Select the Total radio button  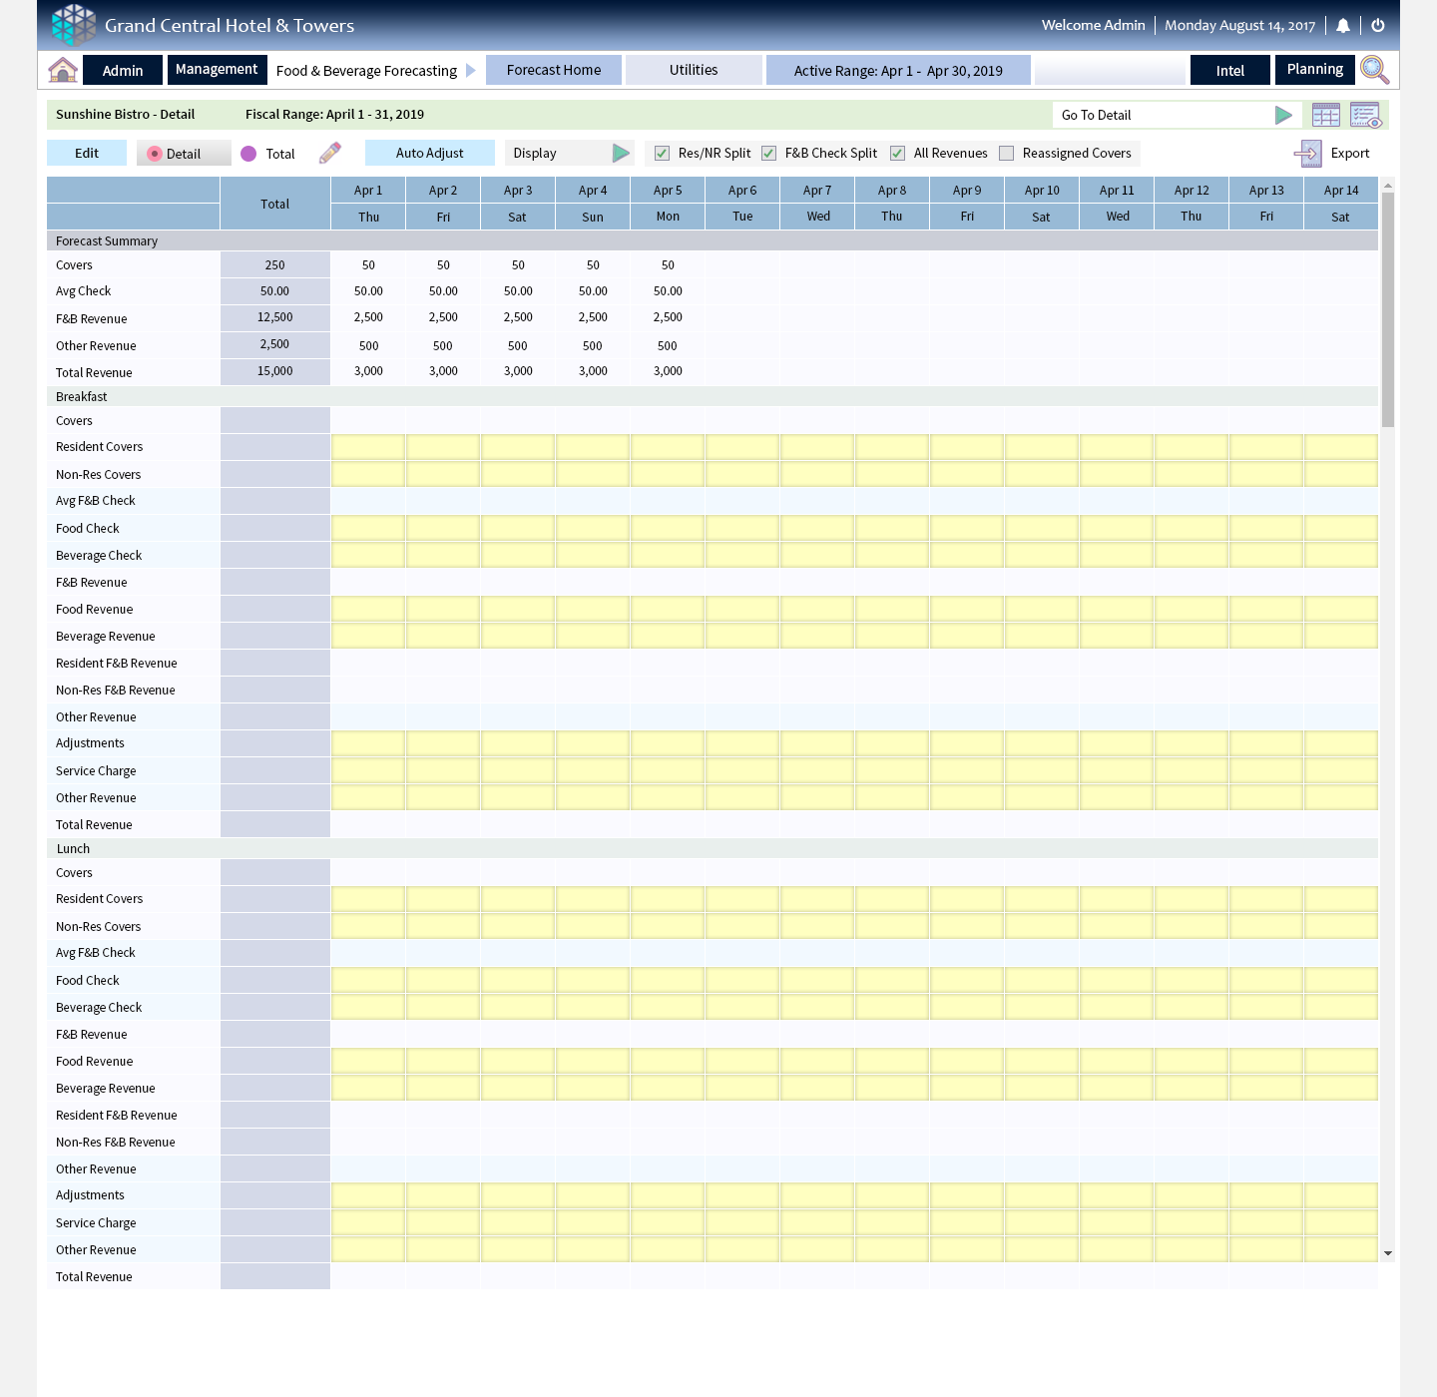248,154
